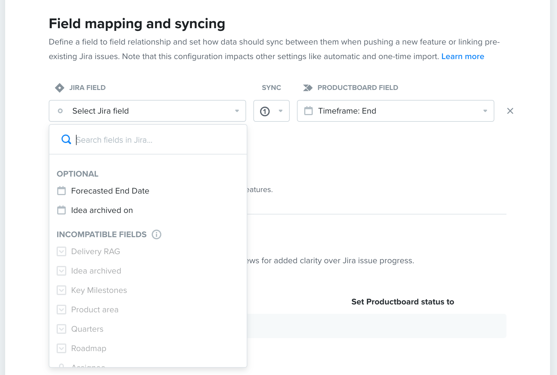Click the Productboard logo icon
Screen dimensions: 557x375
click(308, 88)
